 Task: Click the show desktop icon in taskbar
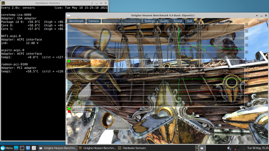[x=16, y=148]
